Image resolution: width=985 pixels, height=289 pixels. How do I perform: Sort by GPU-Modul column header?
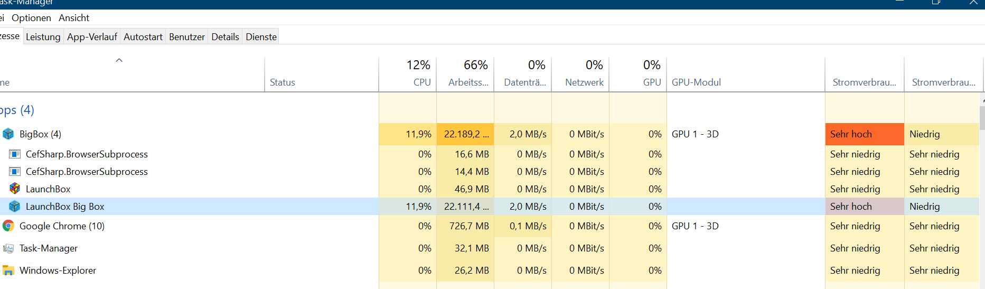746,74
